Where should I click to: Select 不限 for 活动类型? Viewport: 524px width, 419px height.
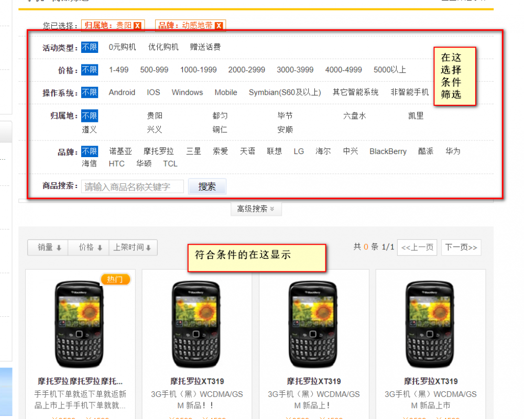point(90,47)
